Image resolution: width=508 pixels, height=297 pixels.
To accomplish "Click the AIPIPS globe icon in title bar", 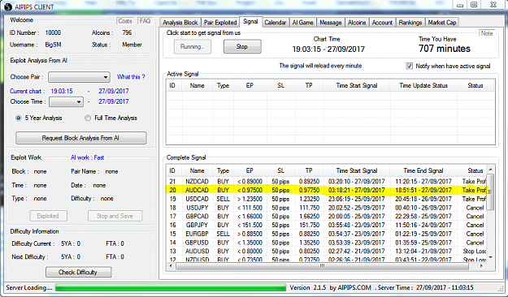I will (x=9, y=6).
